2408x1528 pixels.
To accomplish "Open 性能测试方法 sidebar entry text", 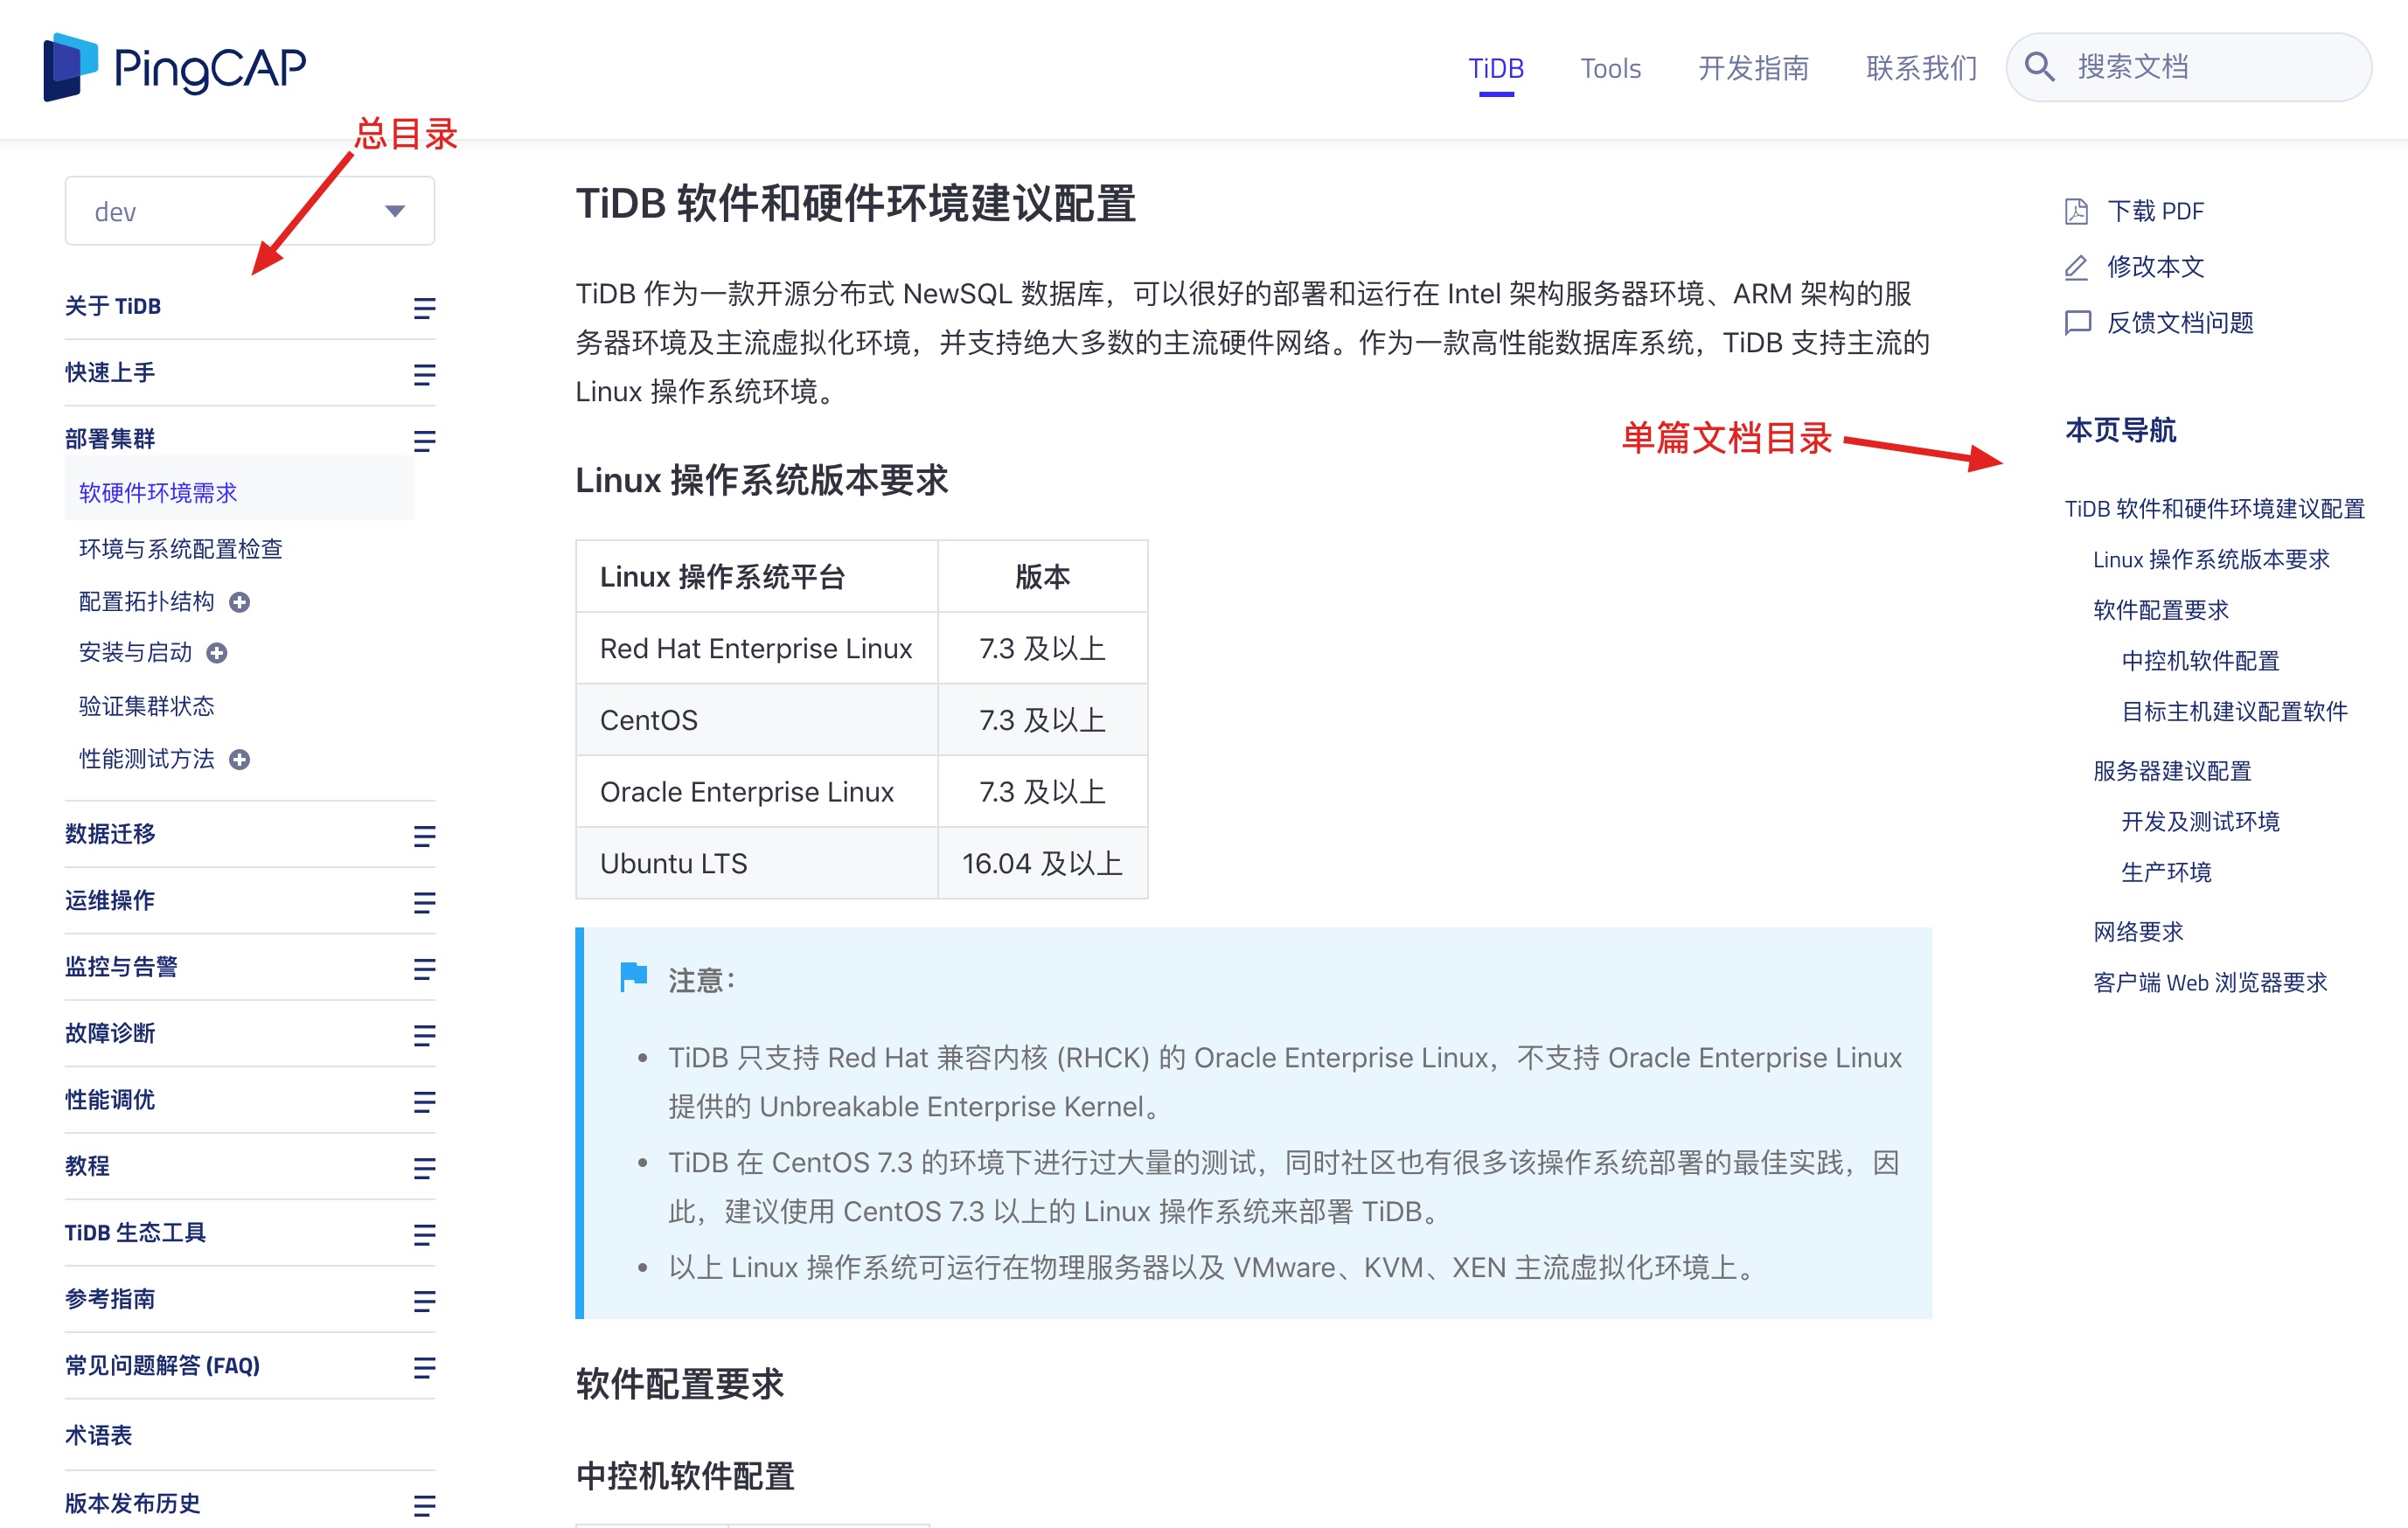I will click(x=146, y=760).
